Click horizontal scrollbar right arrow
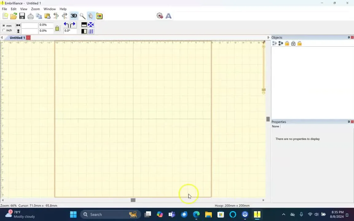 (263, 200)
